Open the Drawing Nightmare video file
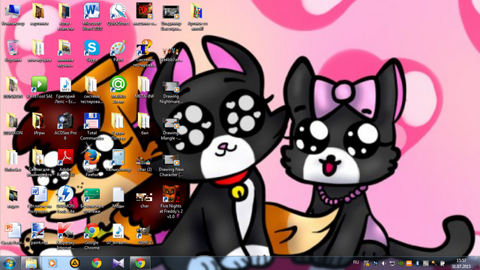The image size is (480, 270). pyautogui.click(x=171, y=91)
